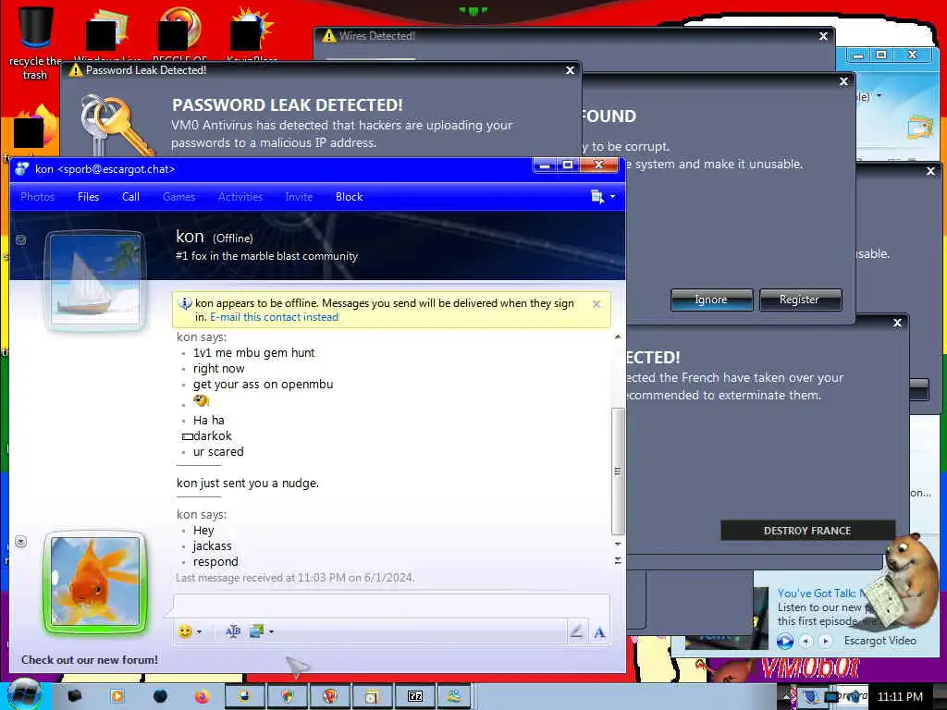Go to next Escargot Video

(825, 641)
